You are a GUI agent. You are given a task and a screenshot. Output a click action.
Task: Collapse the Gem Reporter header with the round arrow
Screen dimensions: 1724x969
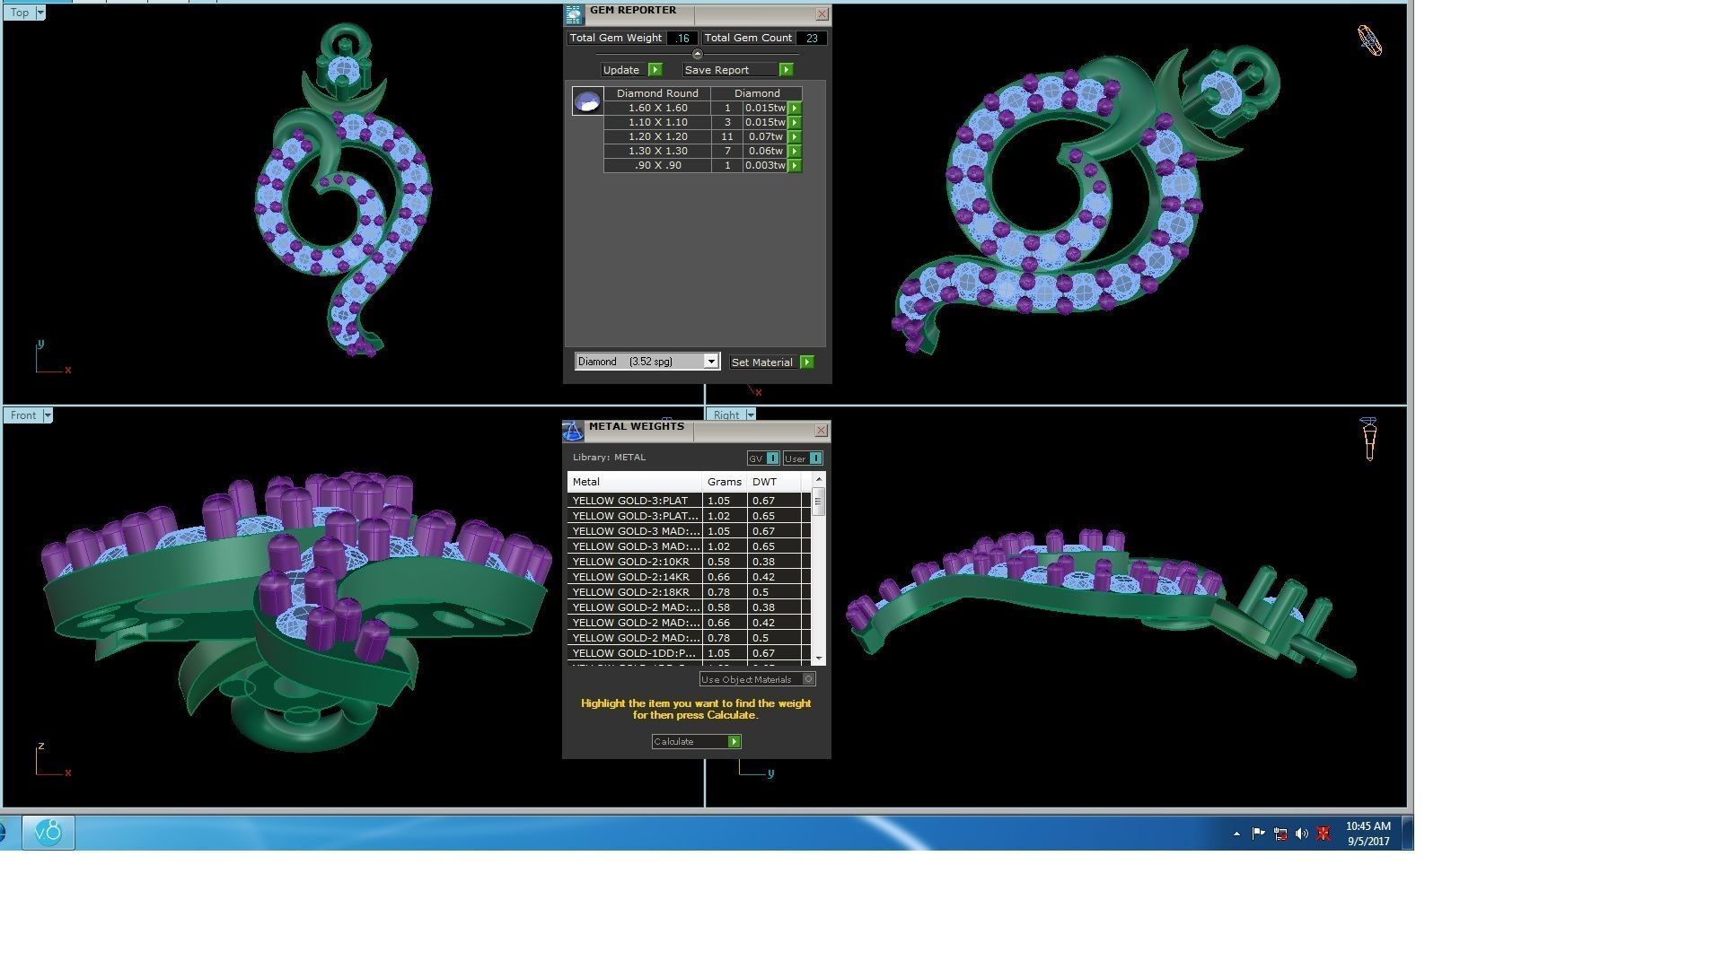coord(698,54)
